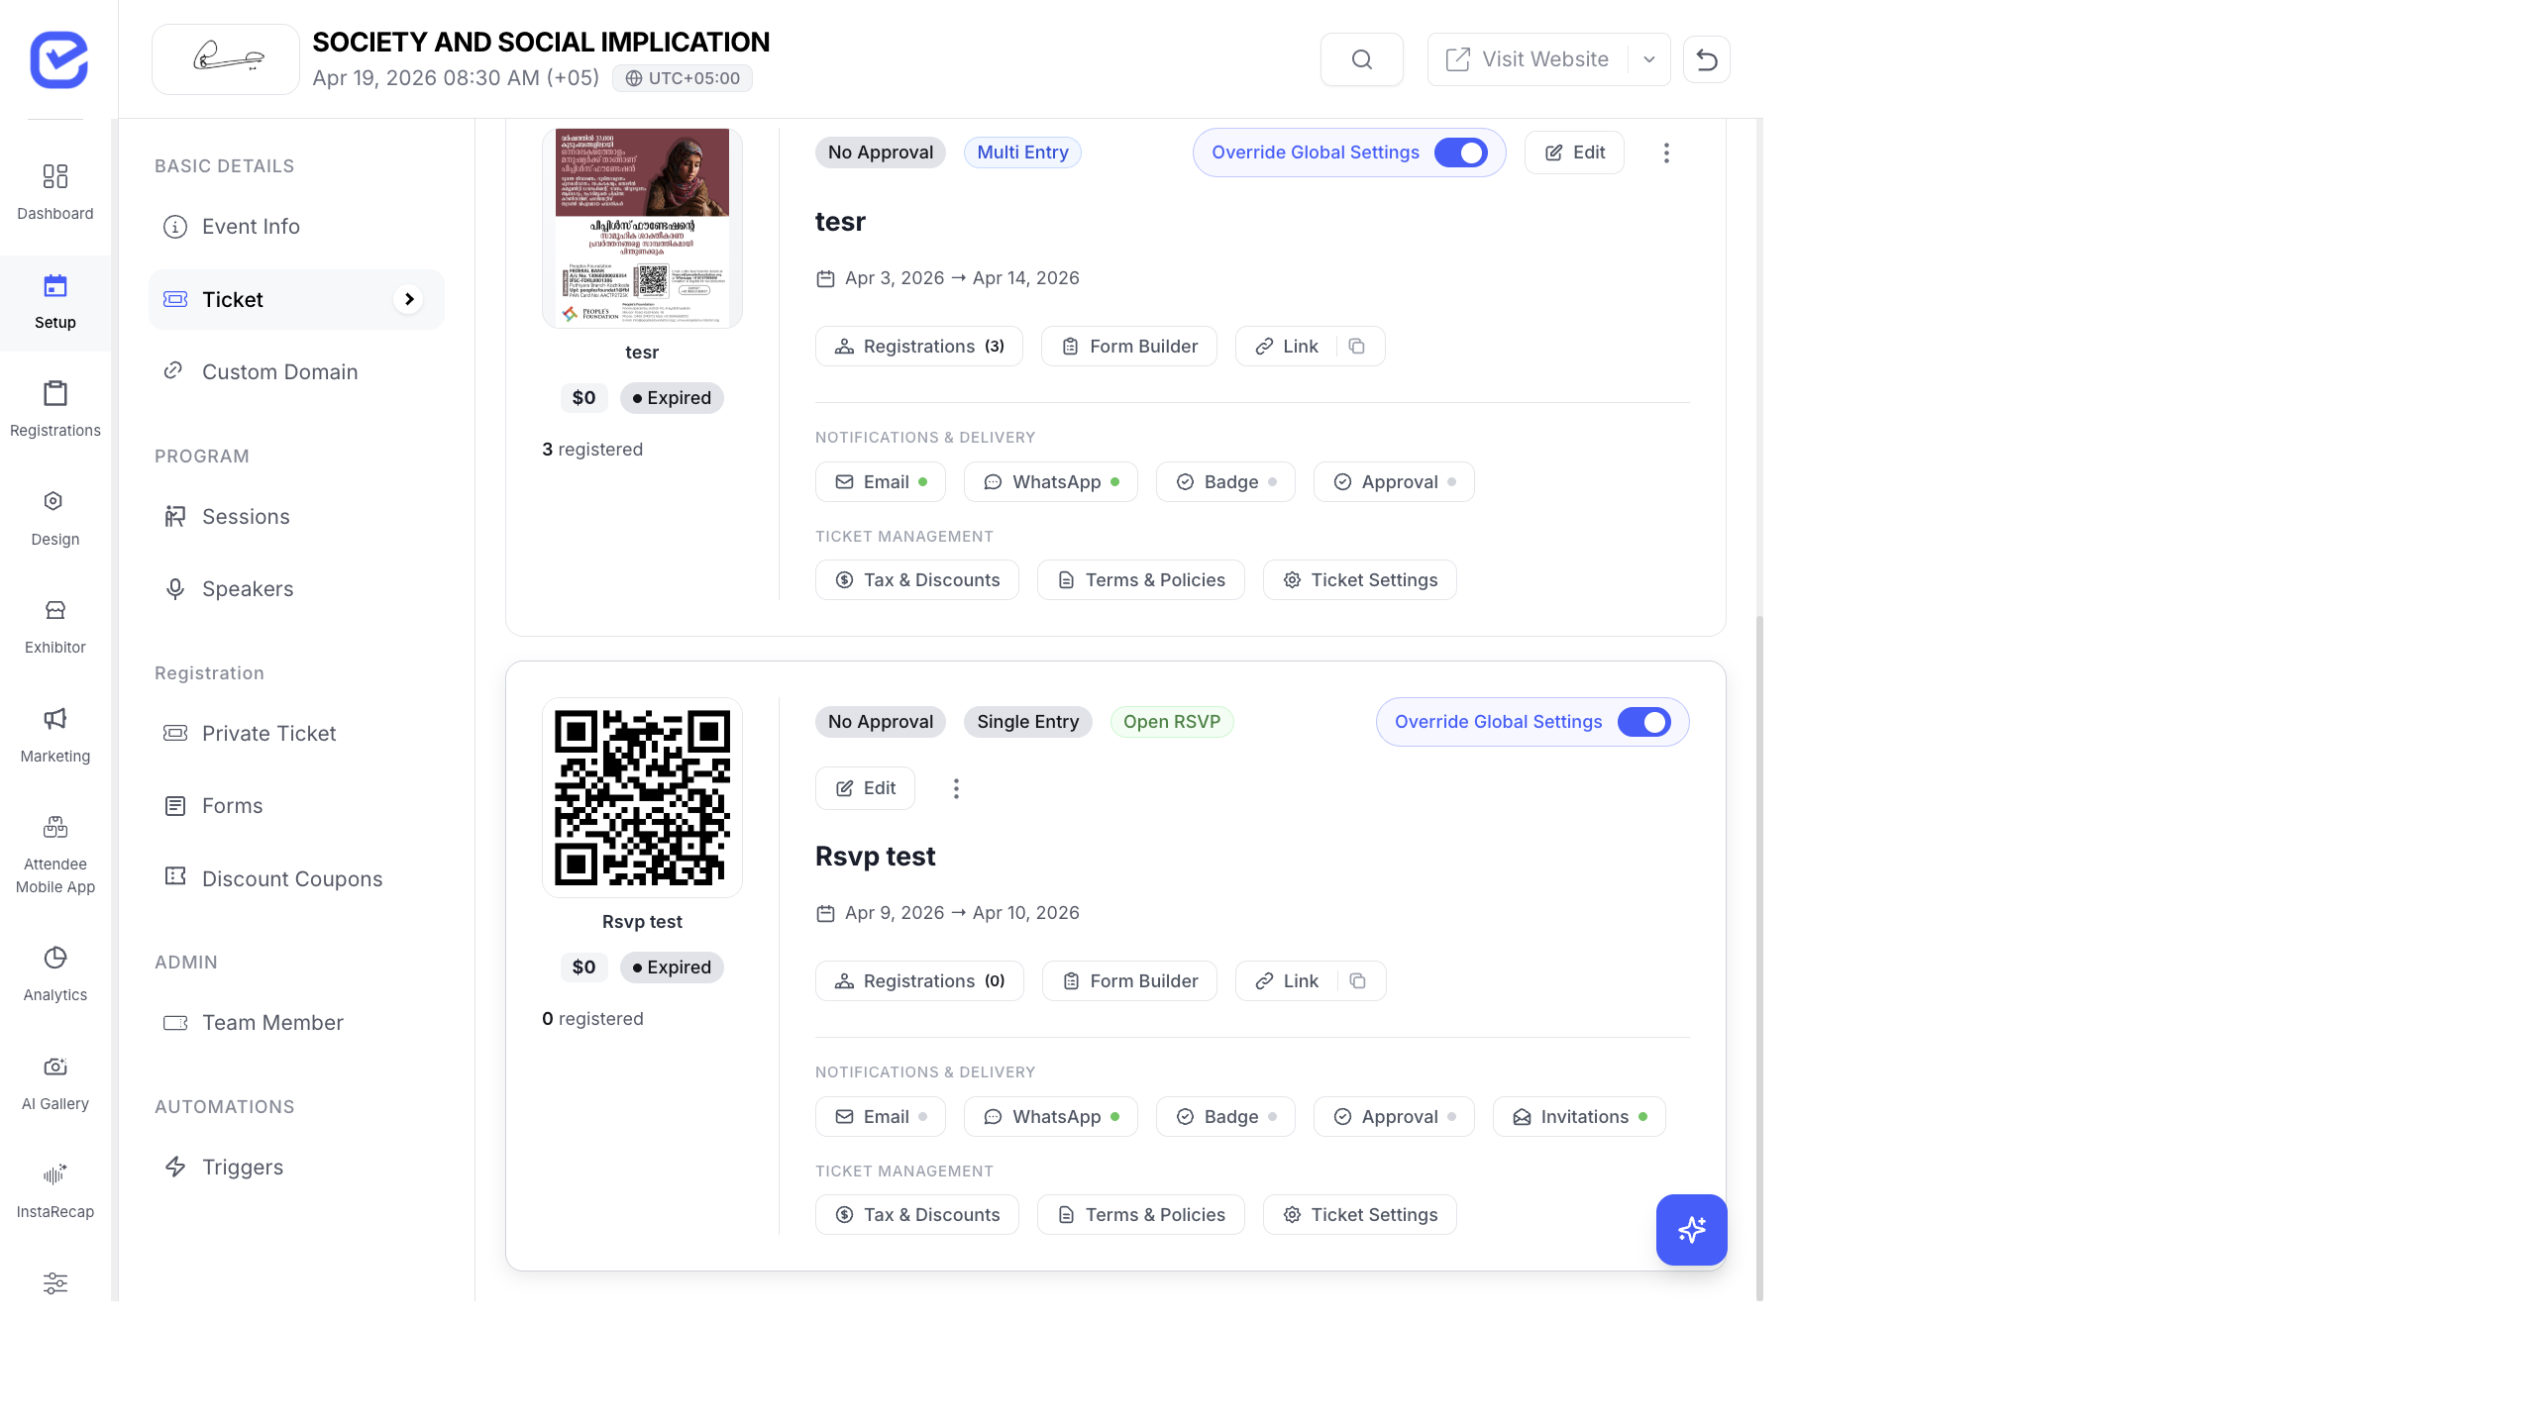The image size is (2536, 1426).
Task: Open Form Builder for Rsvp test ticket
Action: tap(1128, 980)
